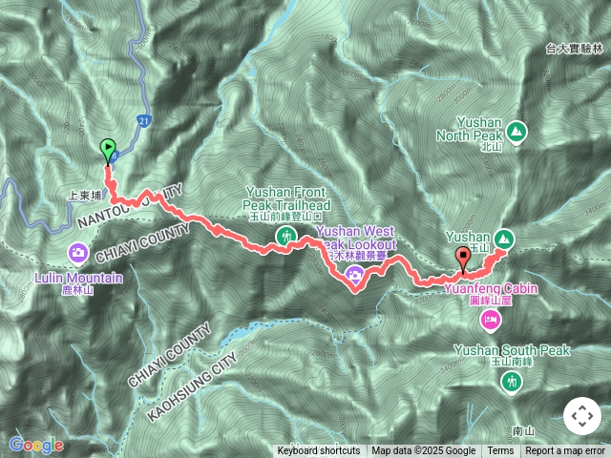Screen dimensions: 611x458
Task: Select the Yushan main peak mountain icon
Action: (504, 239)
